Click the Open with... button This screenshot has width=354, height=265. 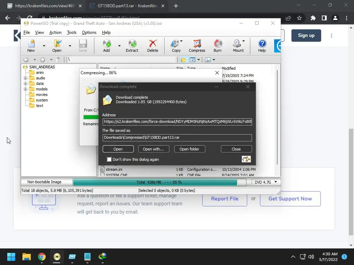coord(153,149)
